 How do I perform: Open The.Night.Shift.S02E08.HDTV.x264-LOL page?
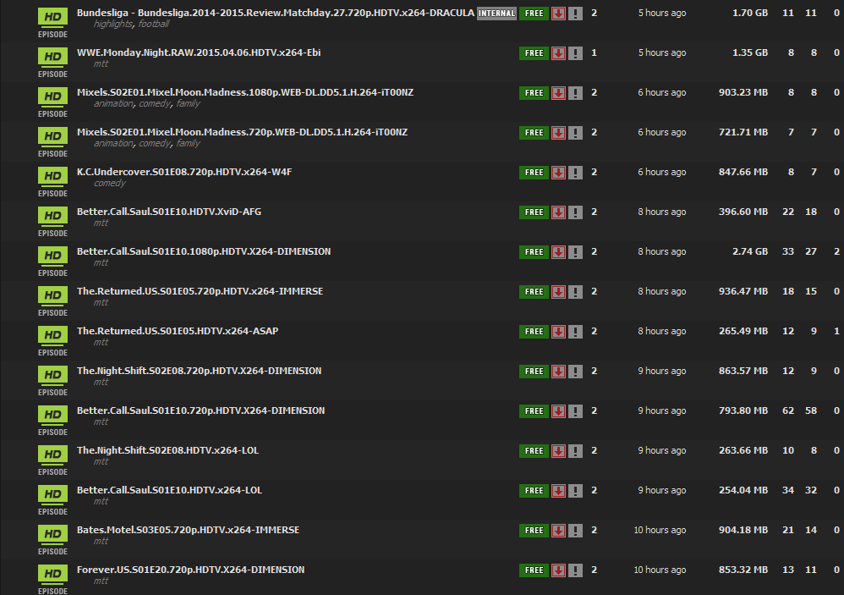click(x=168, y=451)
